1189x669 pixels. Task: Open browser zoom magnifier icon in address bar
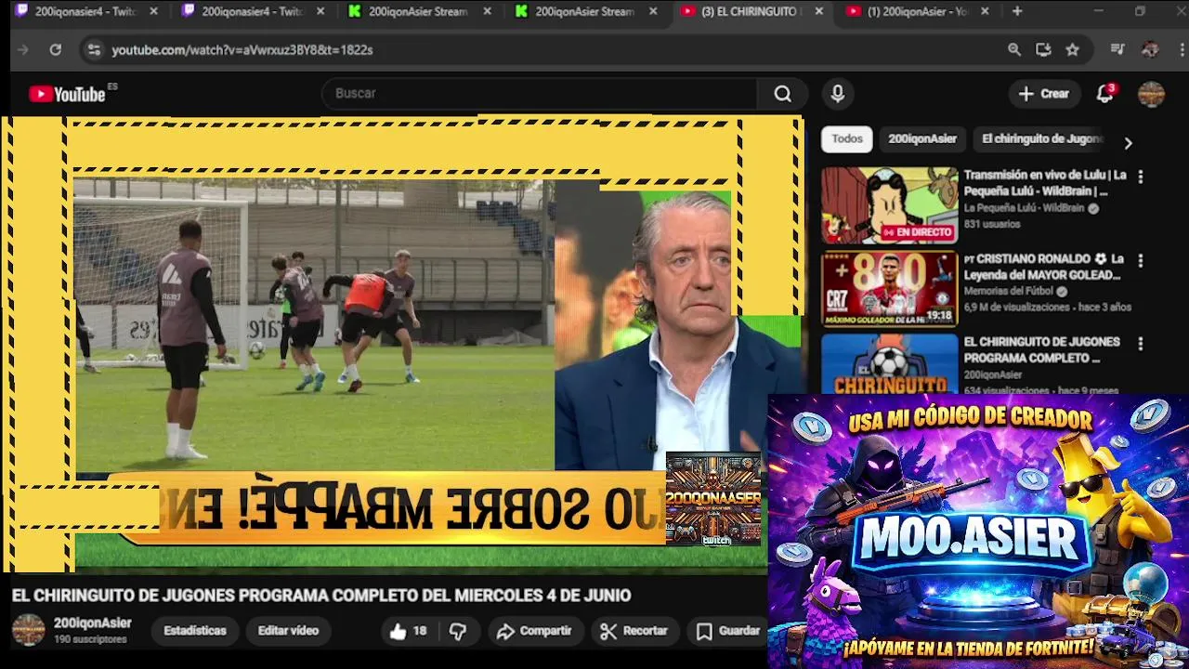coord(1014,49)
